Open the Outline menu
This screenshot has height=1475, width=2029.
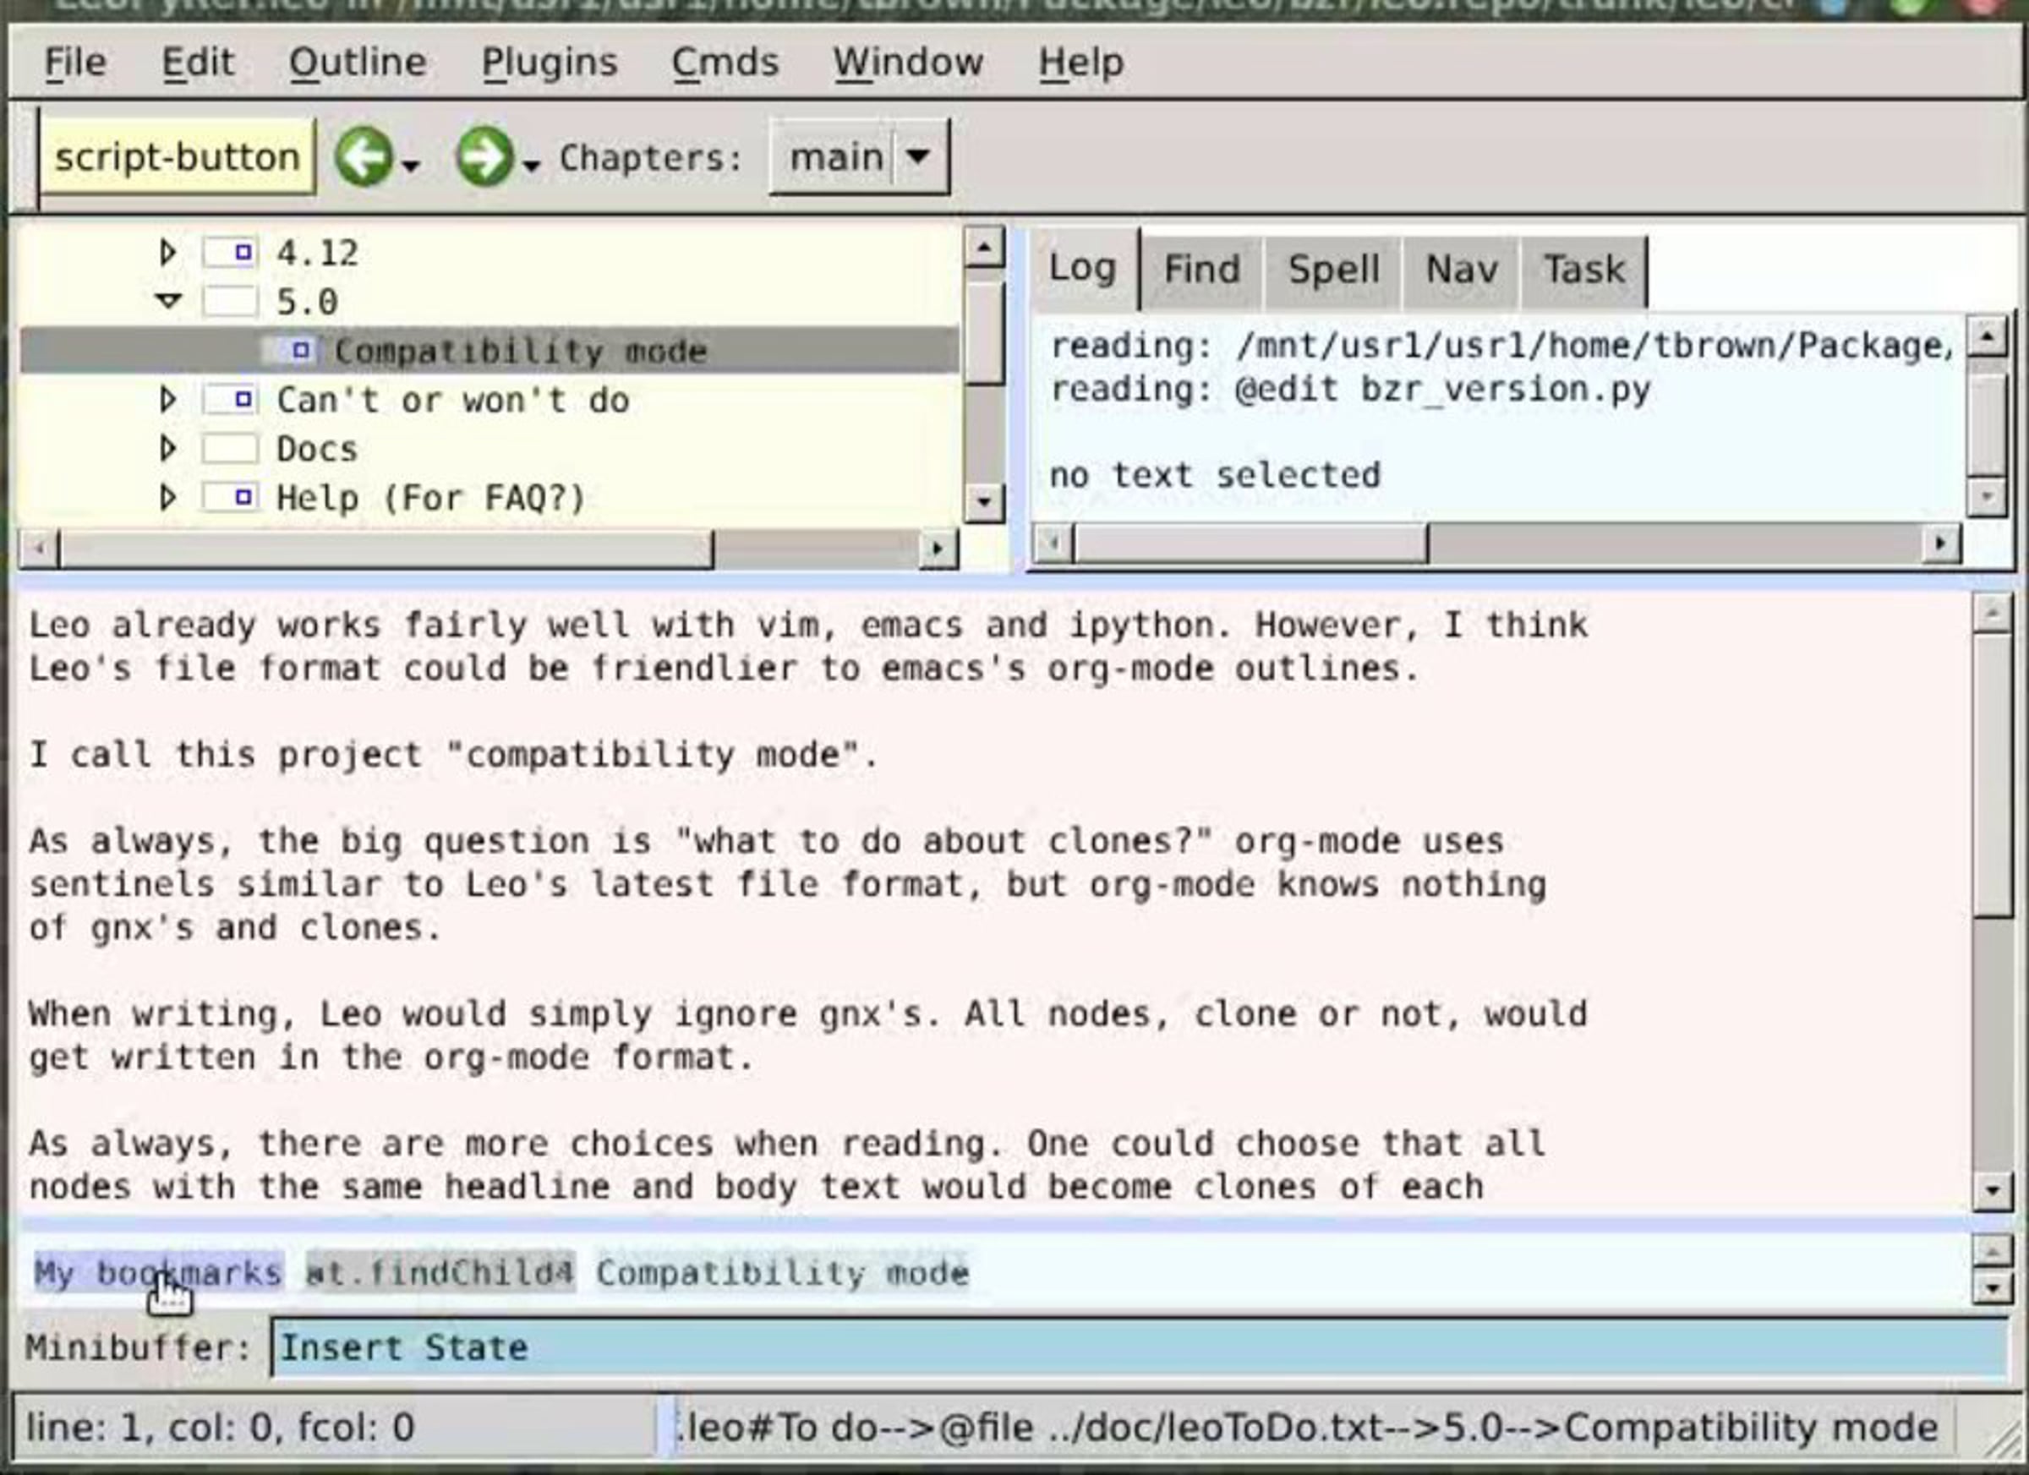click(x=357, y=63)
